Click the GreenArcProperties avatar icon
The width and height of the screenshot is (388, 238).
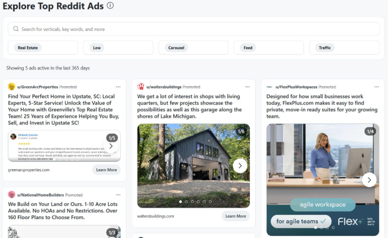(x=12, y=87)
